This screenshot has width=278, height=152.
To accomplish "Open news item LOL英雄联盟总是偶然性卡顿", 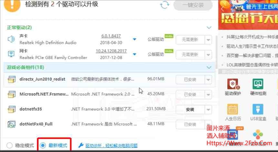I will [252, 65].
